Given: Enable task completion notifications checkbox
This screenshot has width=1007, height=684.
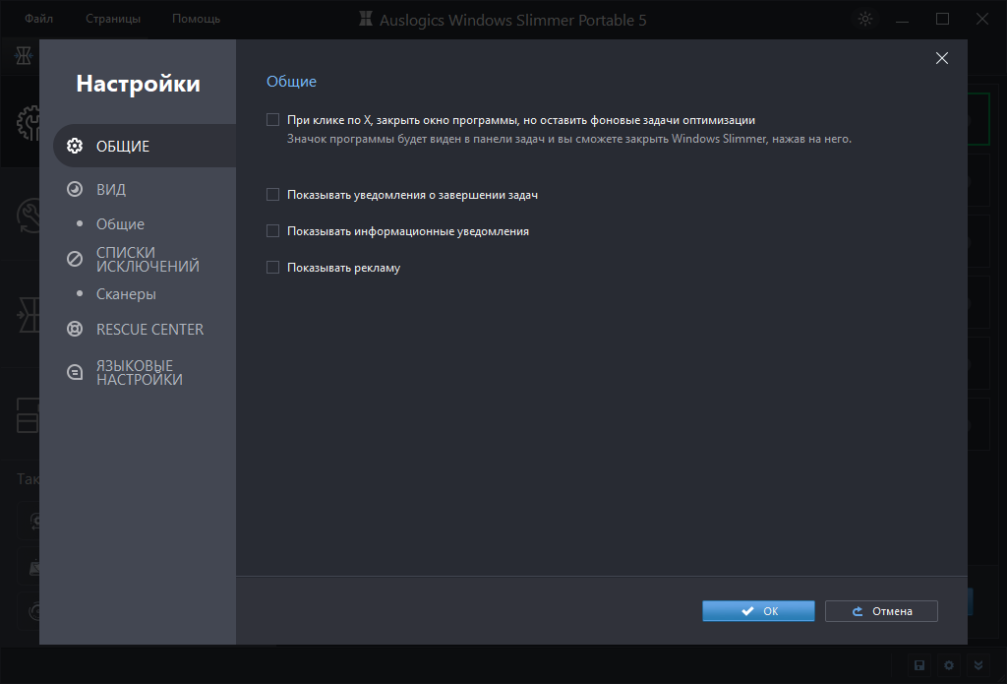Looking at the screenshot, I should [273, 195].
